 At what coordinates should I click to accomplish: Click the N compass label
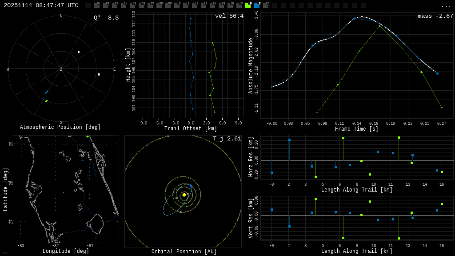click(x=61, y=16)
